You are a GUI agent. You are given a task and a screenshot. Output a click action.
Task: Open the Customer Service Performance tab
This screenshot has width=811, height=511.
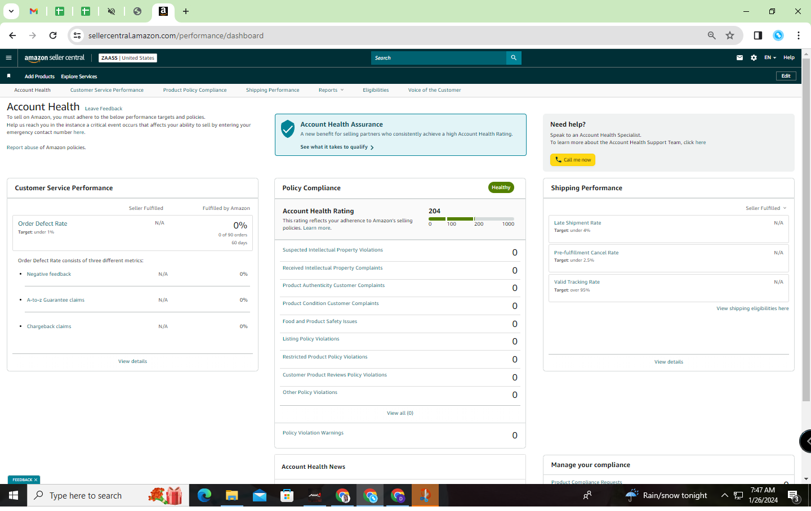coord(107,90)
